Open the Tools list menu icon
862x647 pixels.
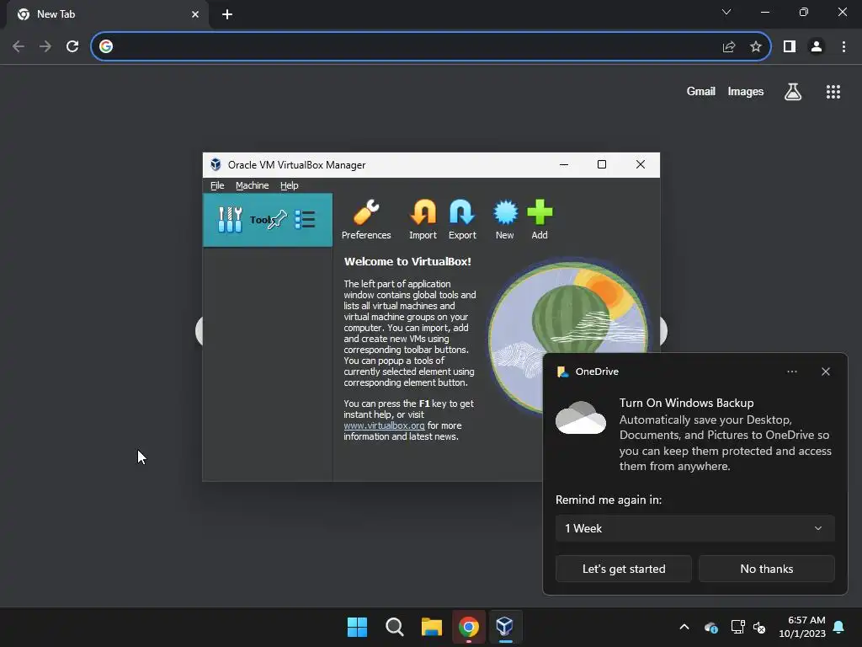(305, 220)
